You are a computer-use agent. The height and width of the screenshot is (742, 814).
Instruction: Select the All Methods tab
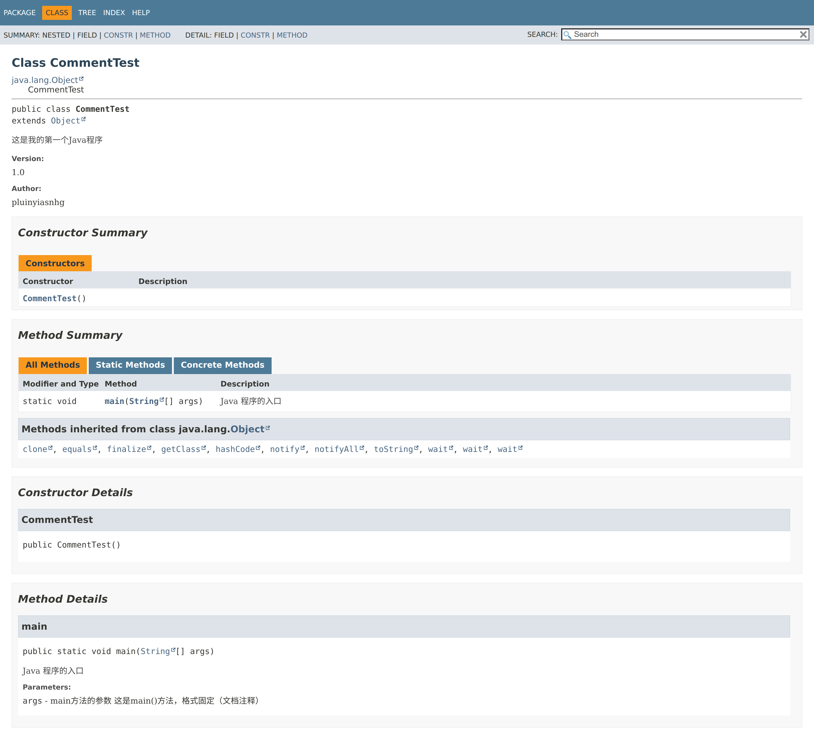point(52,365)
